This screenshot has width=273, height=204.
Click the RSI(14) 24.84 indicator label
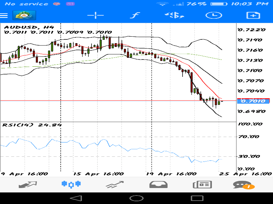(x=32, y=125)
